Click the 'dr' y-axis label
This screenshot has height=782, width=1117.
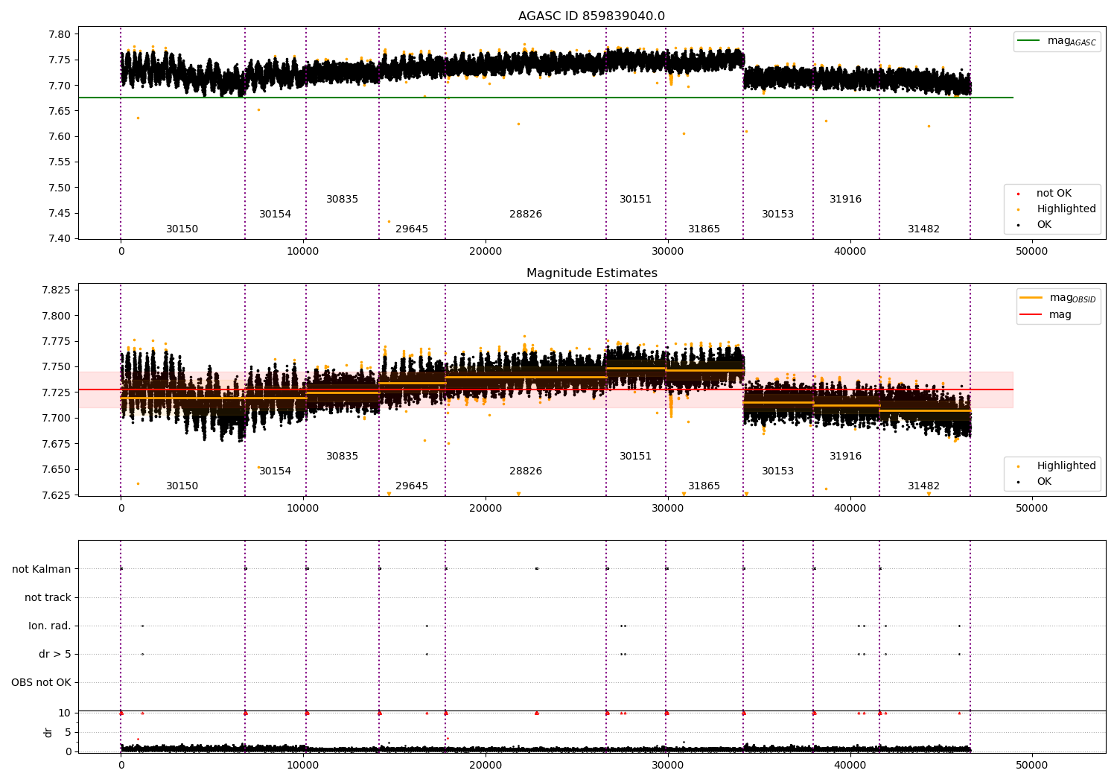tap(48, 732)
